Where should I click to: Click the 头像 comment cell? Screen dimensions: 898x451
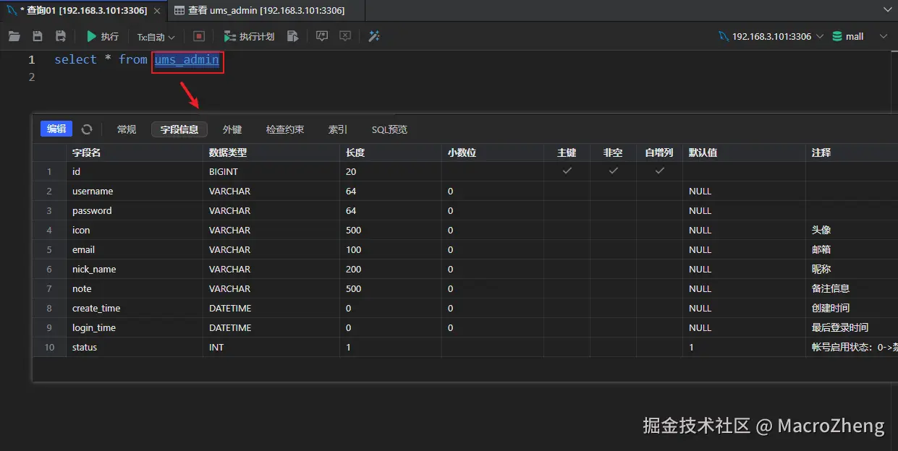852,230
